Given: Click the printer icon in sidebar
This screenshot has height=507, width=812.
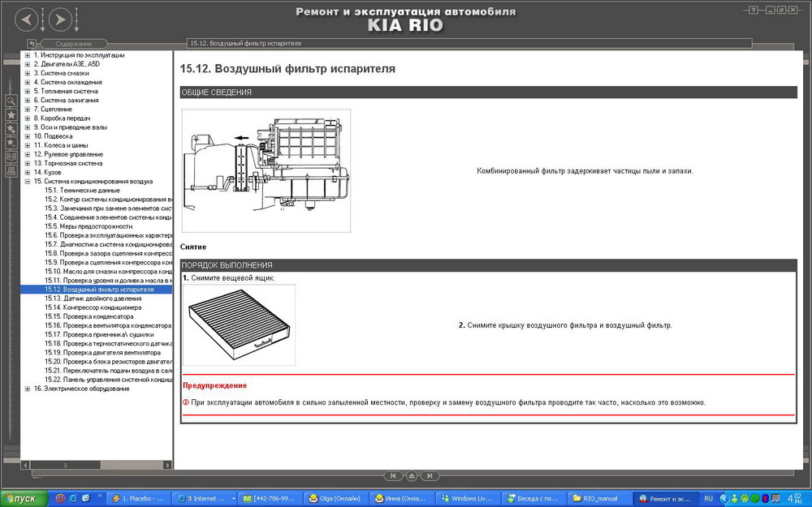Looking at the screenshot, I should [x=11, y=171].
